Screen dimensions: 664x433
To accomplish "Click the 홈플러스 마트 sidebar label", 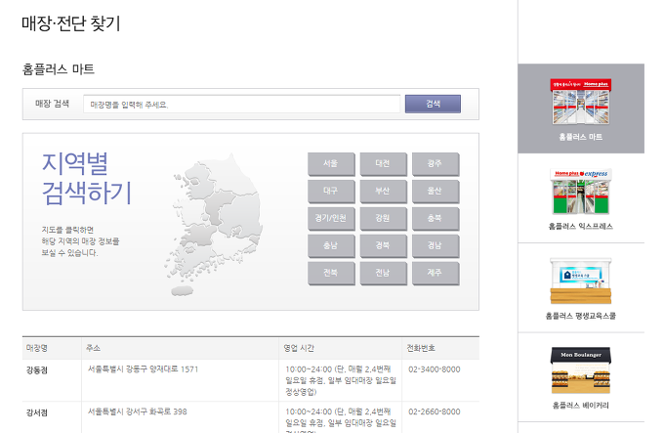I will [581, 137].
